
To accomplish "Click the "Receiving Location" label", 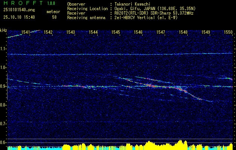I will point(87,9).
